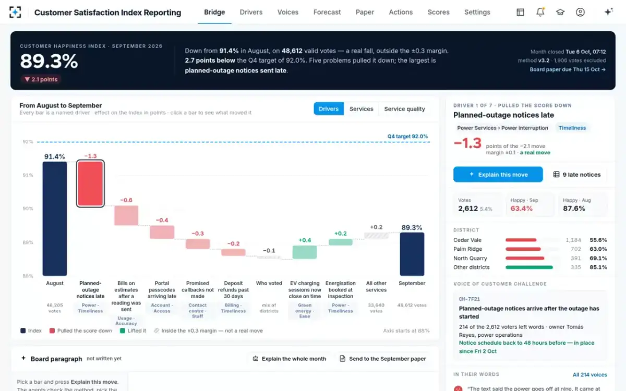Click Power Services > Power interruption breadcrumb
Image resolution: width=626 pixels, height=391 pixels.
coord(503,128)
